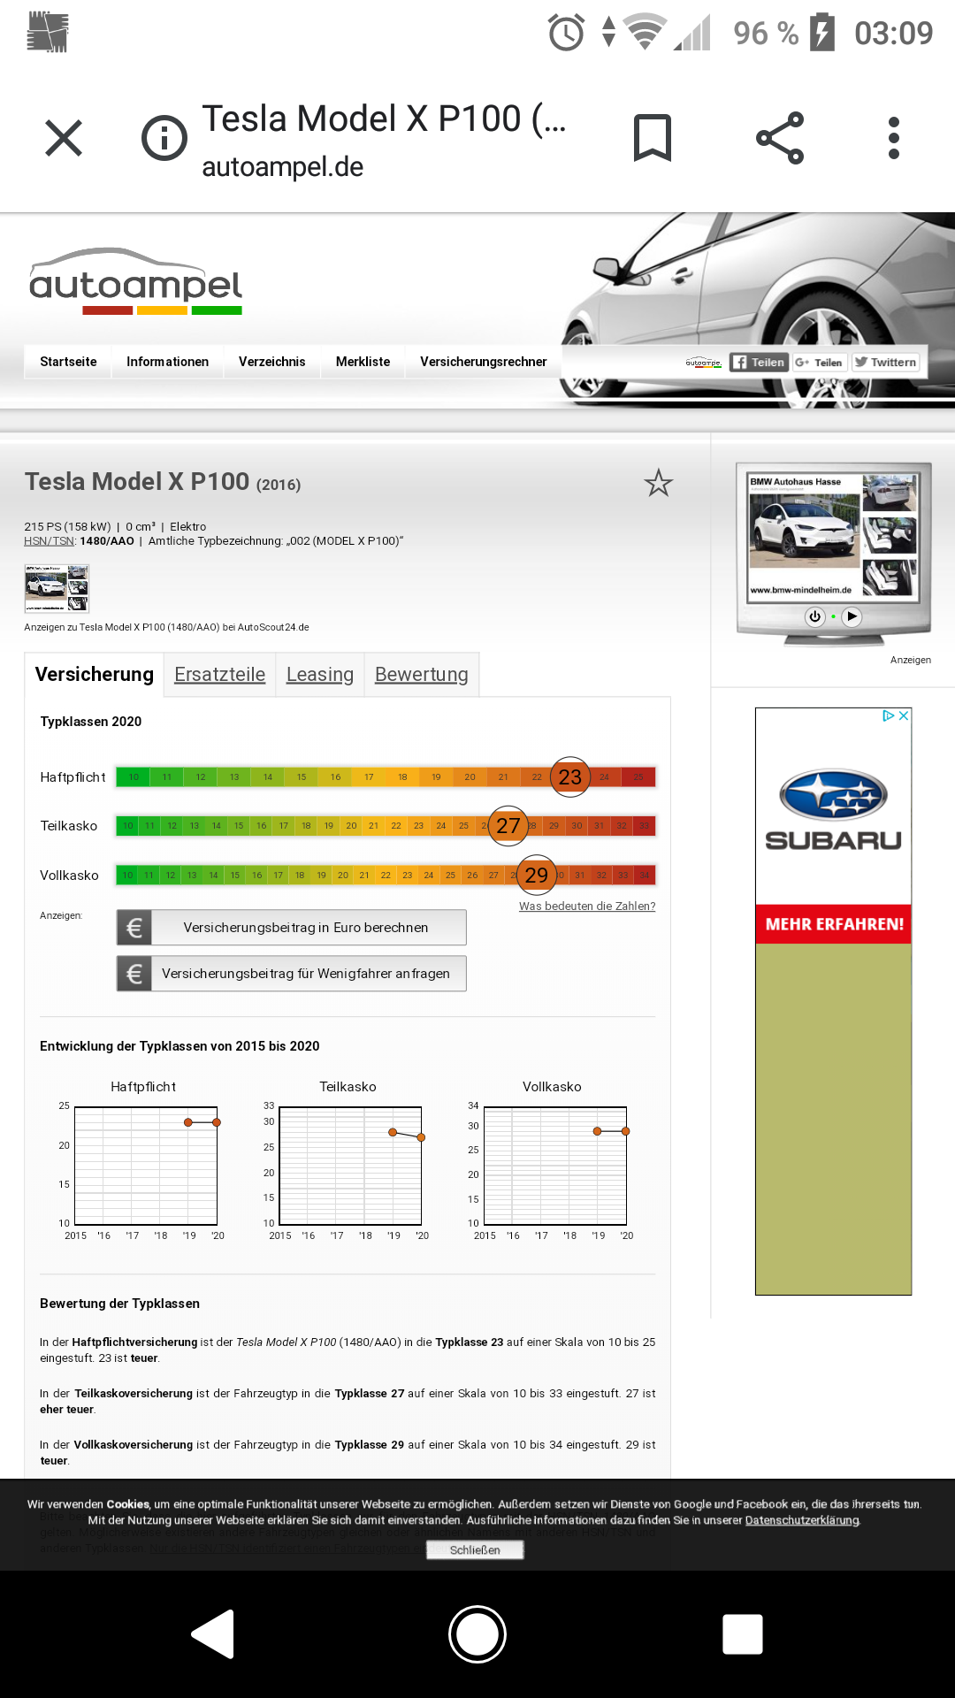Open the Versicherungsrechner menu item
The width and height of the screenshot is (955, 1698).
point(483,362)
